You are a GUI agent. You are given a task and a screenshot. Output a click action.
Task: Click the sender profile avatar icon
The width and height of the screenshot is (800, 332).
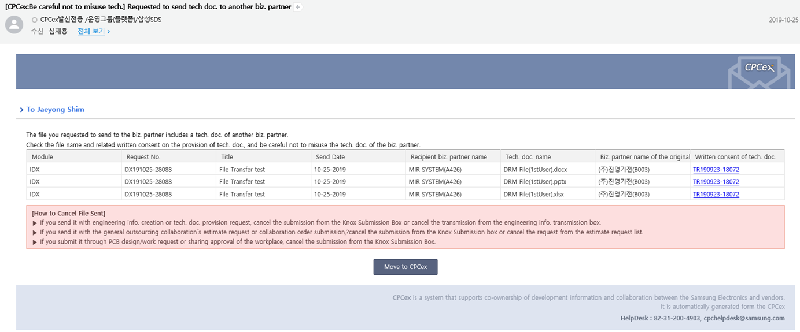pyautogui.click(x=14, y=25)
